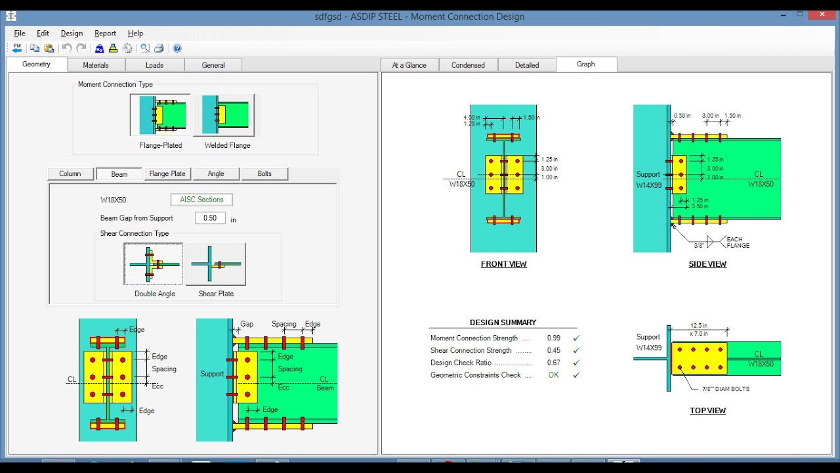
Task: Click the DESIGN SUMMARY heading
Action: point(503,323)
